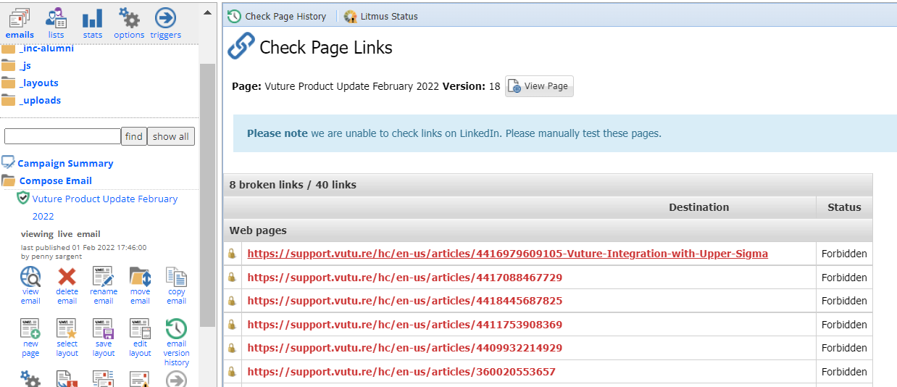897x387 pixels.
Task: Click the View Page button
Action: tap(539, 86)
